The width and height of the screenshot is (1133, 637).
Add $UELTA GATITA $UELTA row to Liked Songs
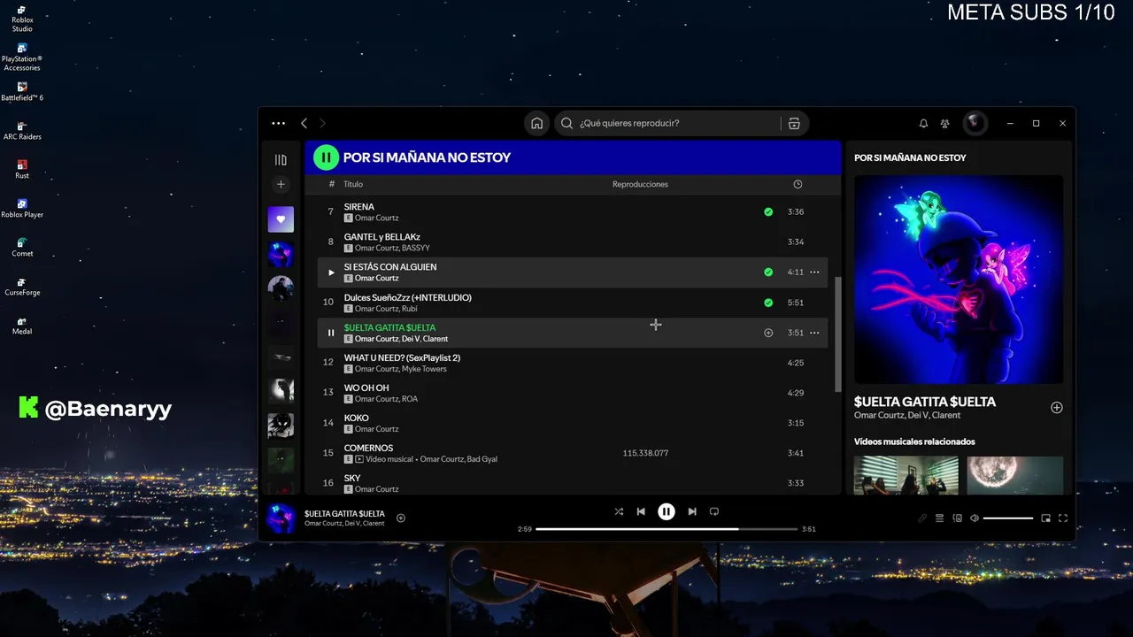[x=768, y=333]
